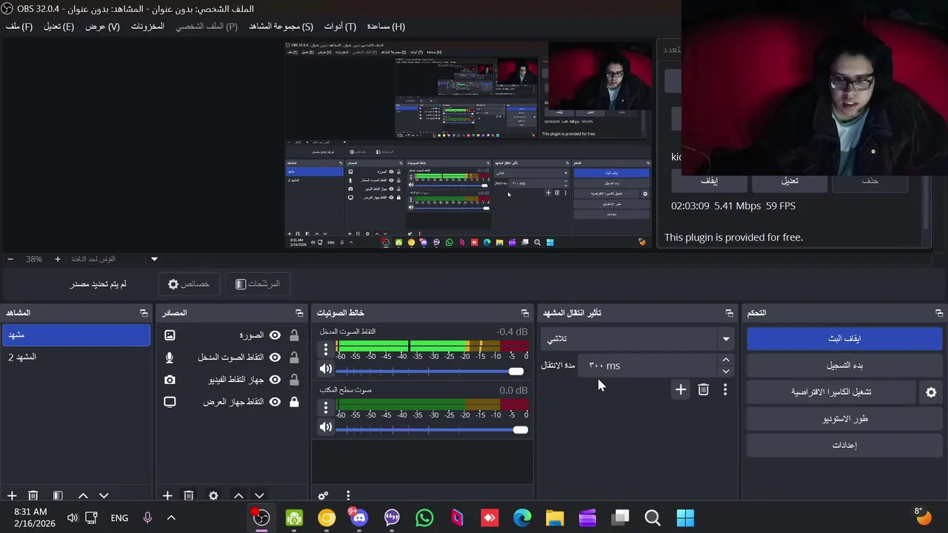This screenshot has height=533, width=948.
Task: Open Microsoft Edge from the taskbar
Action: (522, 517)
